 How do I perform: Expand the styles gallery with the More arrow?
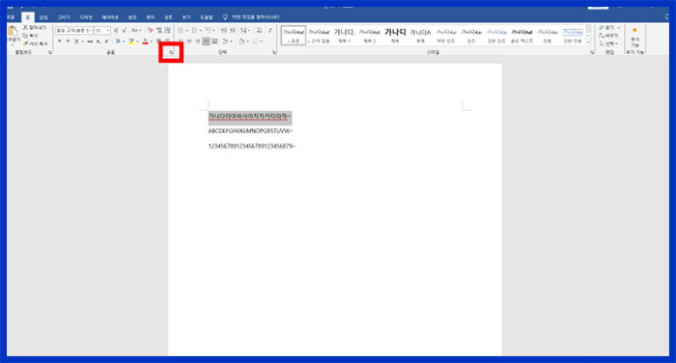[588, 42]
